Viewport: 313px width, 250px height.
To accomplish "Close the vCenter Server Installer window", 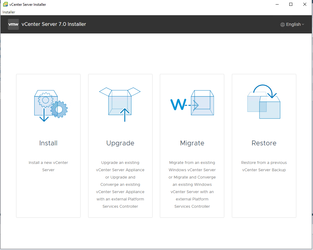I will coord(304,4).
